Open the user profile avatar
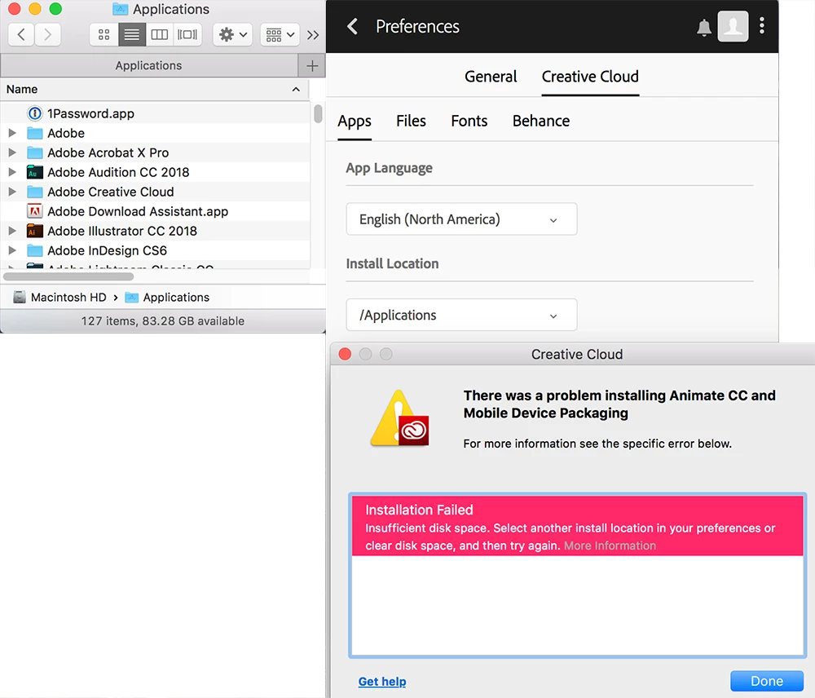Image resolution: width=815 pixels, height=698 pixels. pyautogui.click(x=733, y=26)
